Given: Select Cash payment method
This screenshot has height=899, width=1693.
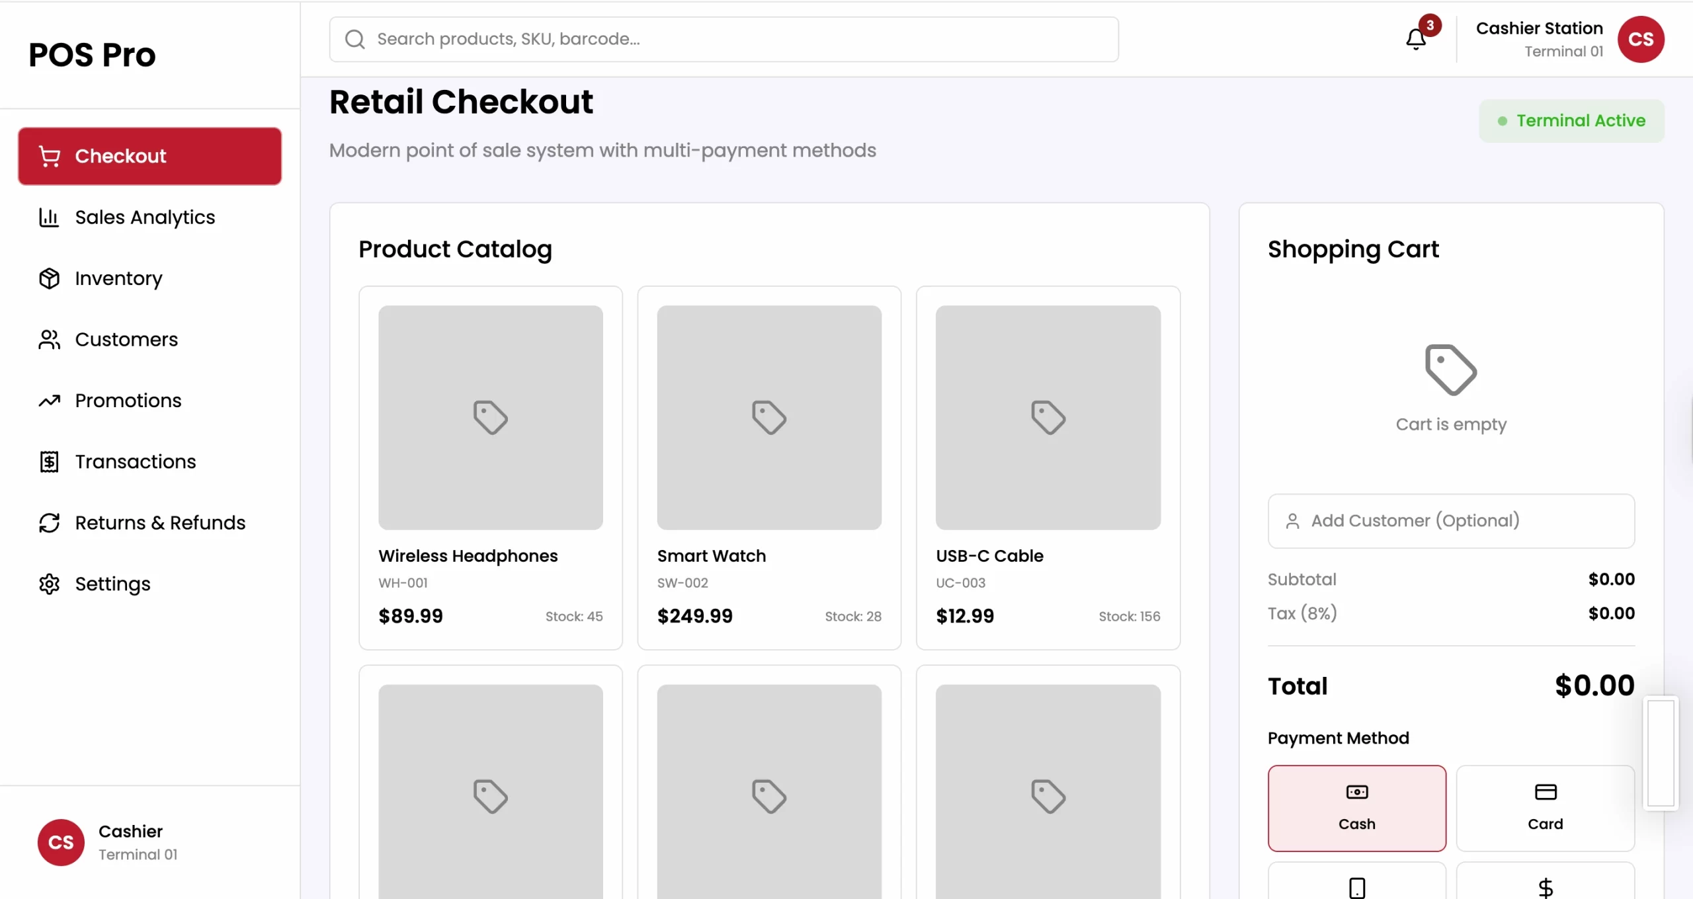Looking at the screenshot, I should coord(1356,808).
